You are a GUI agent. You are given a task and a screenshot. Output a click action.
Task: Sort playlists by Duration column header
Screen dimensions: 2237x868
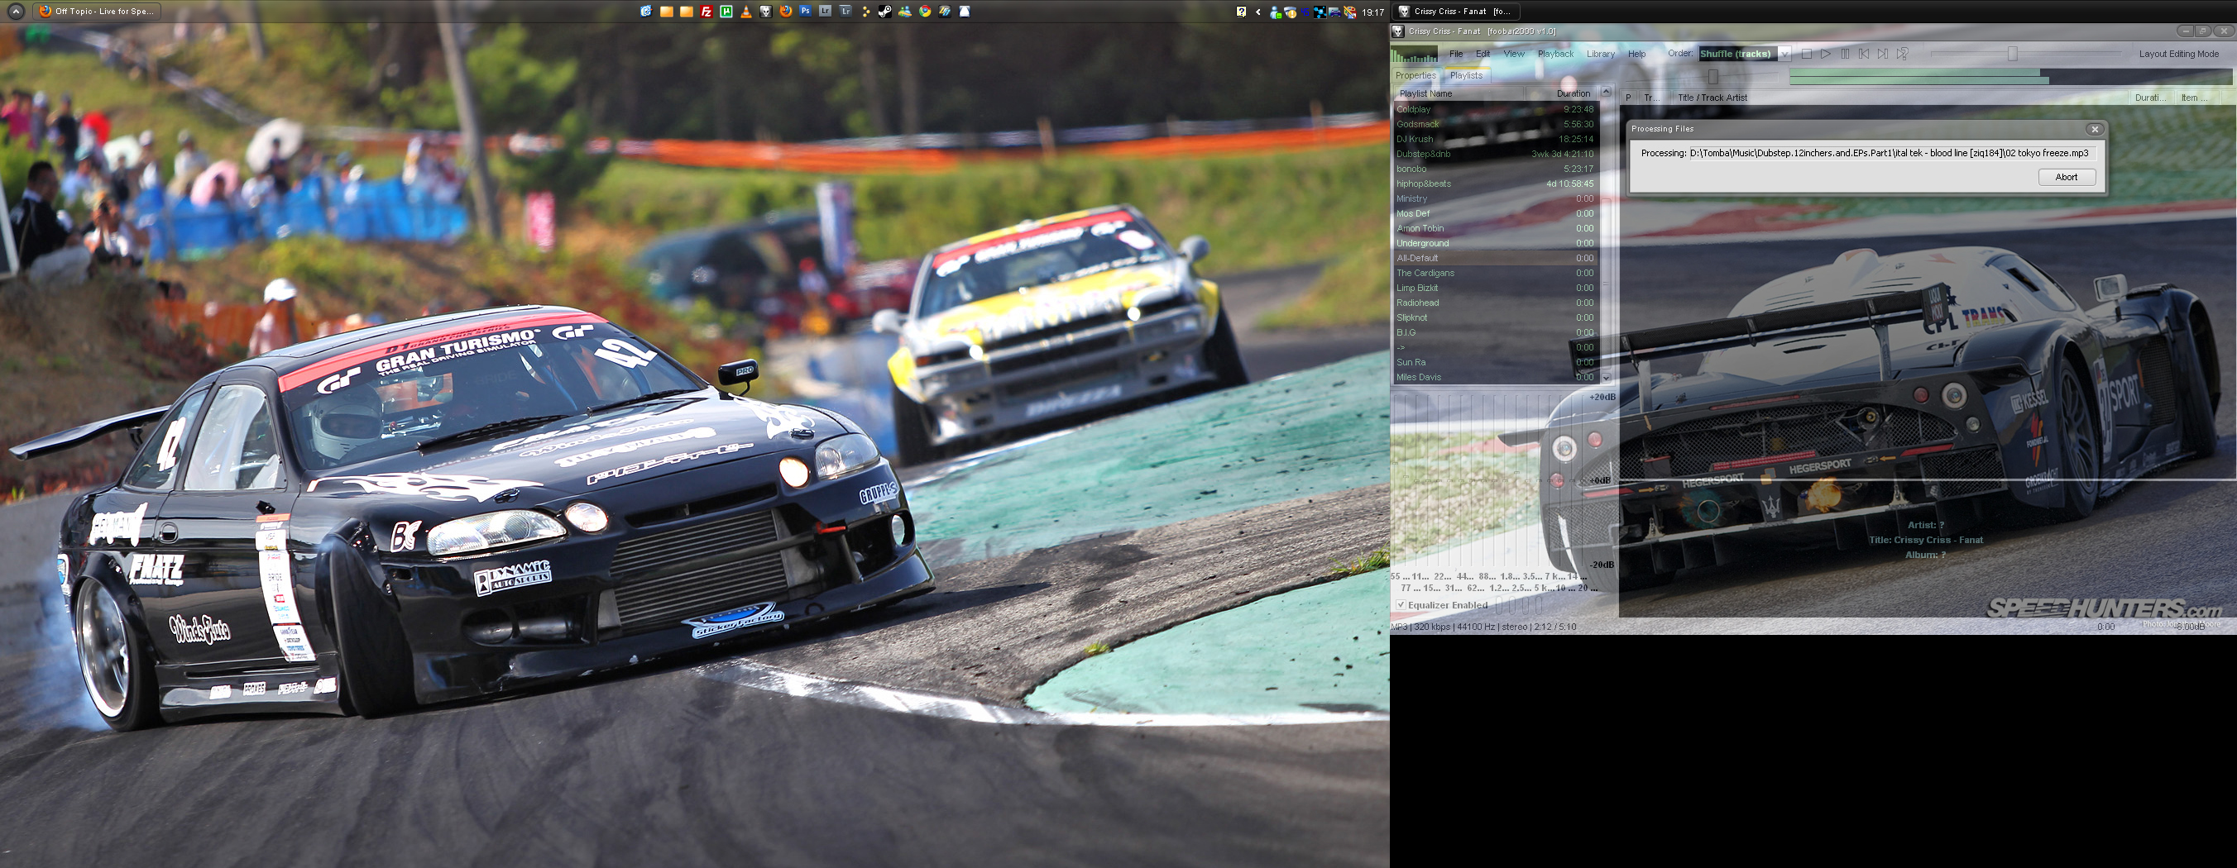(x=1562, y=93)
